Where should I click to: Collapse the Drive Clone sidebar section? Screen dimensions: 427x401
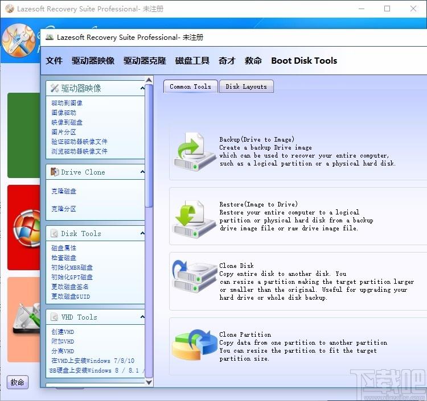142,172
